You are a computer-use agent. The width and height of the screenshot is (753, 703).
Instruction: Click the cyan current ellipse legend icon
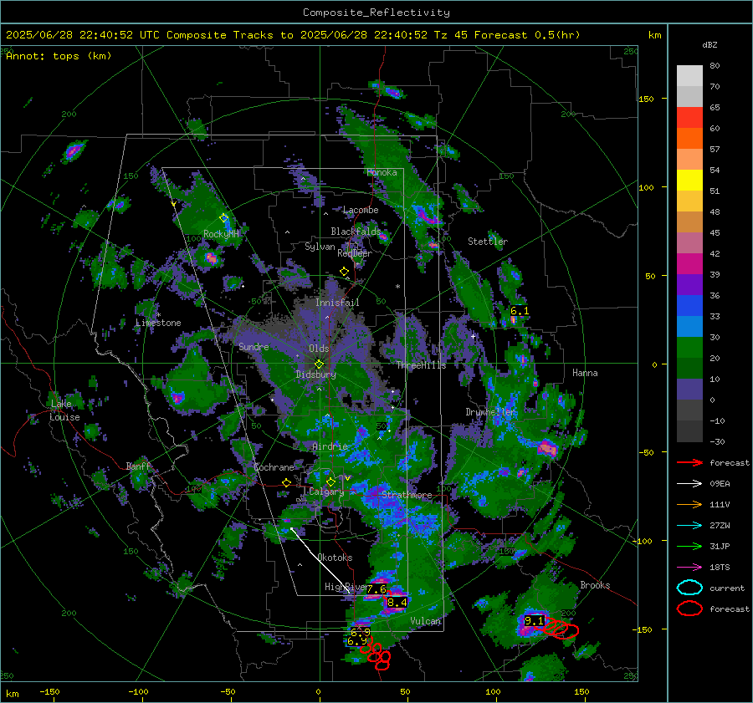[689, 588]
